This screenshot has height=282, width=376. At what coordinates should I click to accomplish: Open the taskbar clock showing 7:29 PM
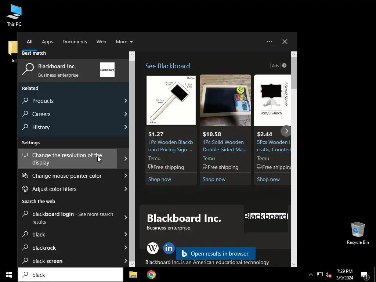pyautogui.click(x=344, y=275)
